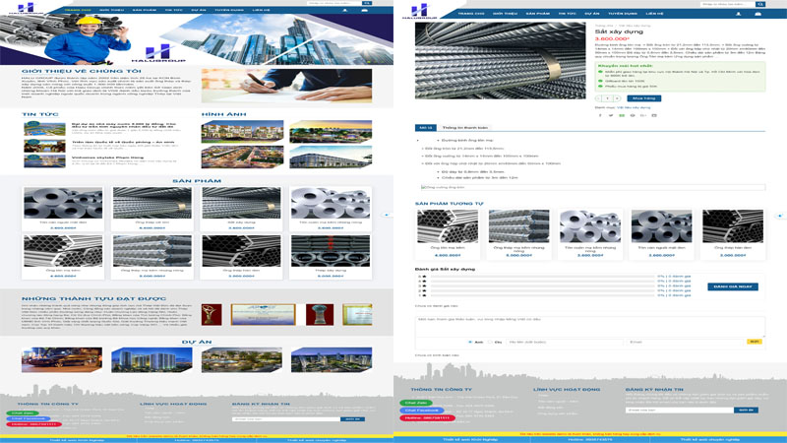Share the product via the email envelope icon
Viewport: 787px width, 443px height.
point(654,115)
